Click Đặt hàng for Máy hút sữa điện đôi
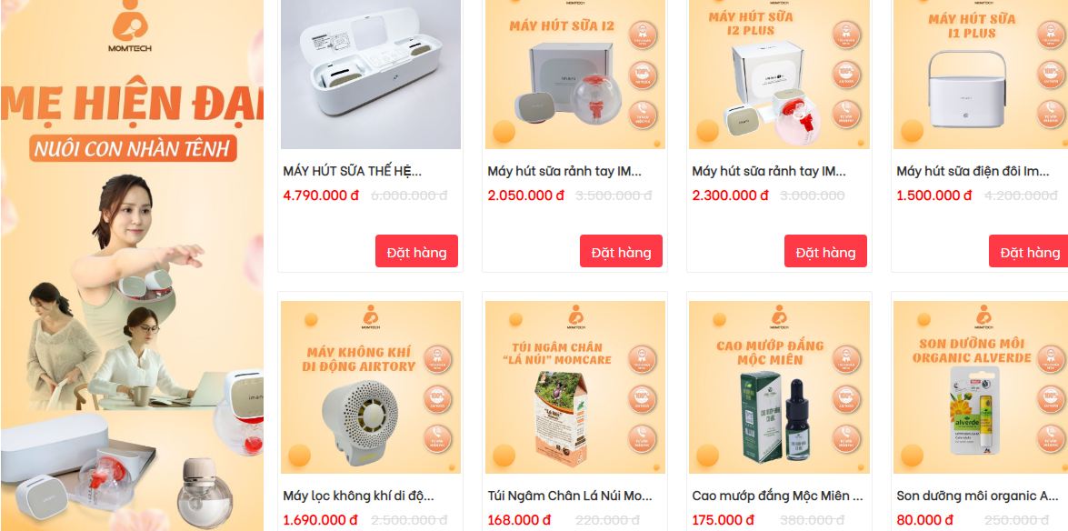 point(1029,252)
